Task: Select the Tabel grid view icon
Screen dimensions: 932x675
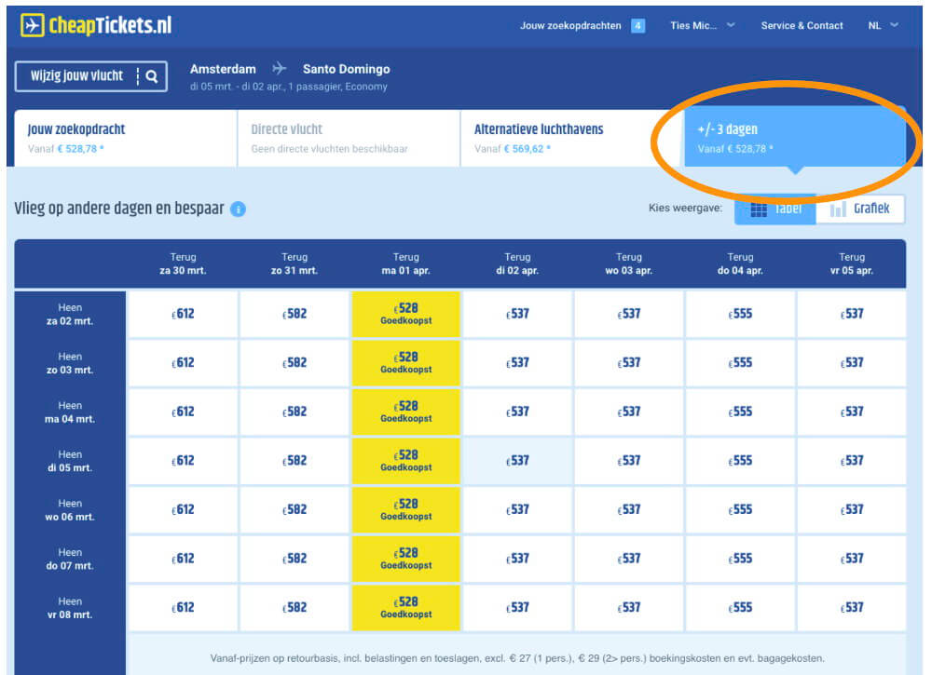Action: click(760, 209)
